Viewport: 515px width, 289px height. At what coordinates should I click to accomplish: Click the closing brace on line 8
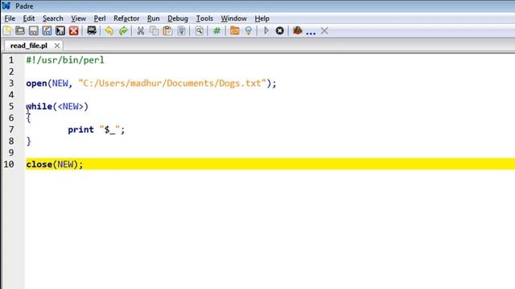coord(29,141)
